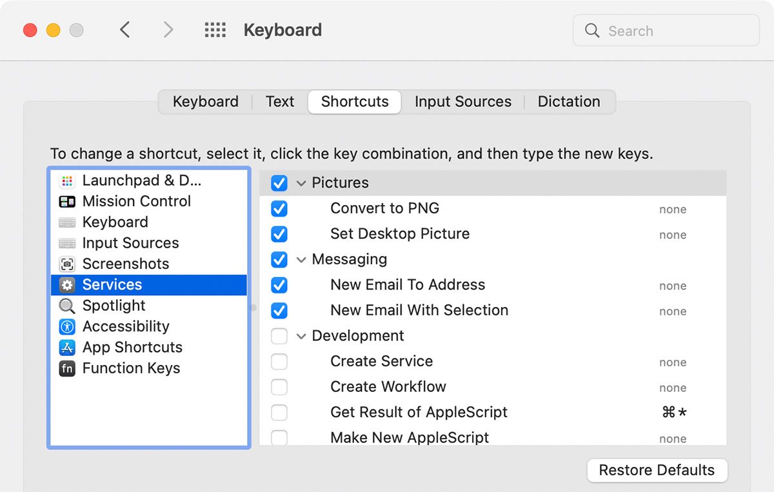The width and height of the screenshot is (774, 492).
Task: Select the Input Sources icon
Action: tap(67, 243)
